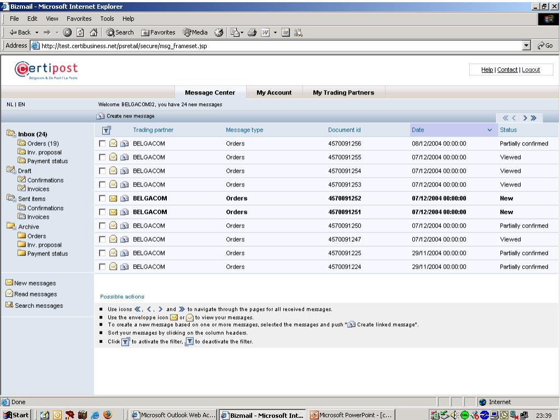Go to first page of messages
The width and height of the screenshot is (560, 420).
(505, 118)
